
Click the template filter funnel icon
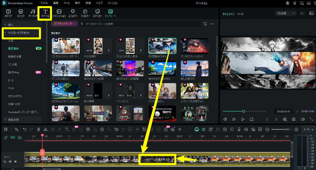[x=205, y=24]
